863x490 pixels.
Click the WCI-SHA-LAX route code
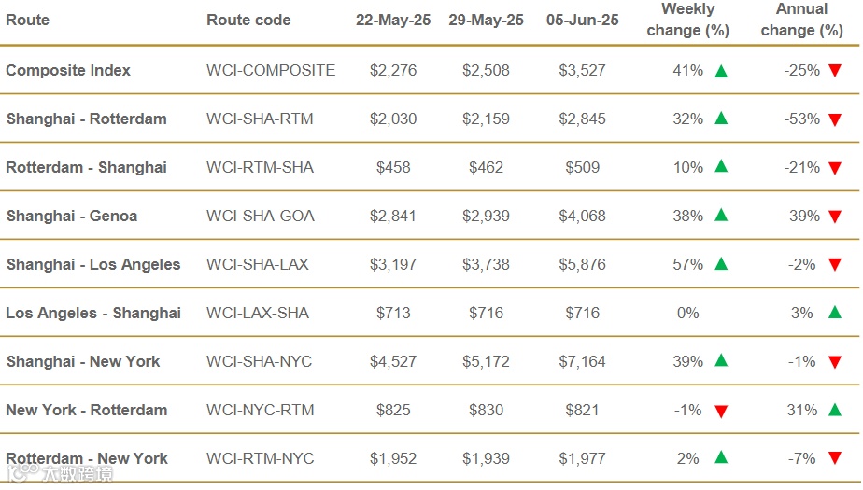point(258,264)
